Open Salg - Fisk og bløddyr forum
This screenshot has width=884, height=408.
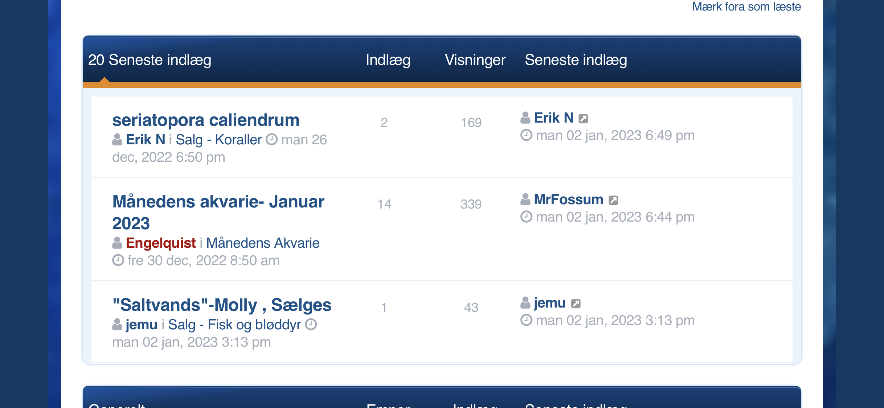(x=234, y=325)
